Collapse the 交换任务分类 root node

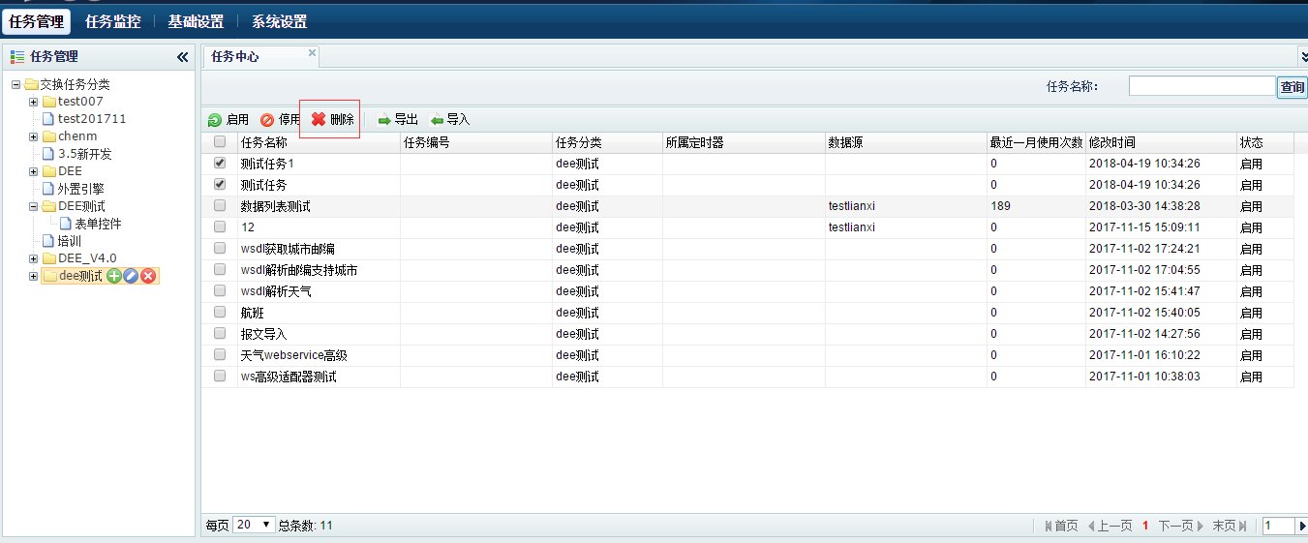pyautogui.click(x=15, y=84)
